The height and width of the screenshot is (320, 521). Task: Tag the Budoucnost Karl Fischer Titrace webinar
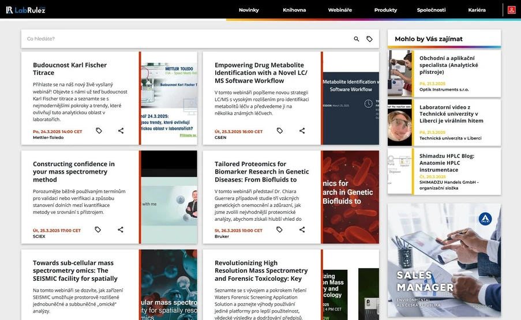coord(99,131)
